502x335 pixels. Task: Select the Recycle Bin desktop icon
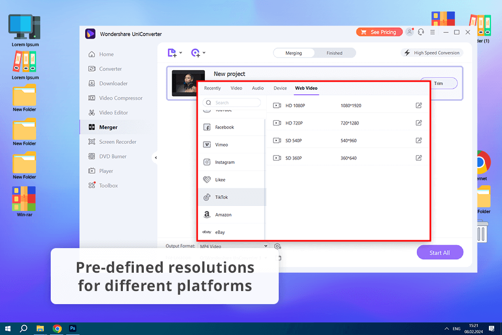point(482,231)
